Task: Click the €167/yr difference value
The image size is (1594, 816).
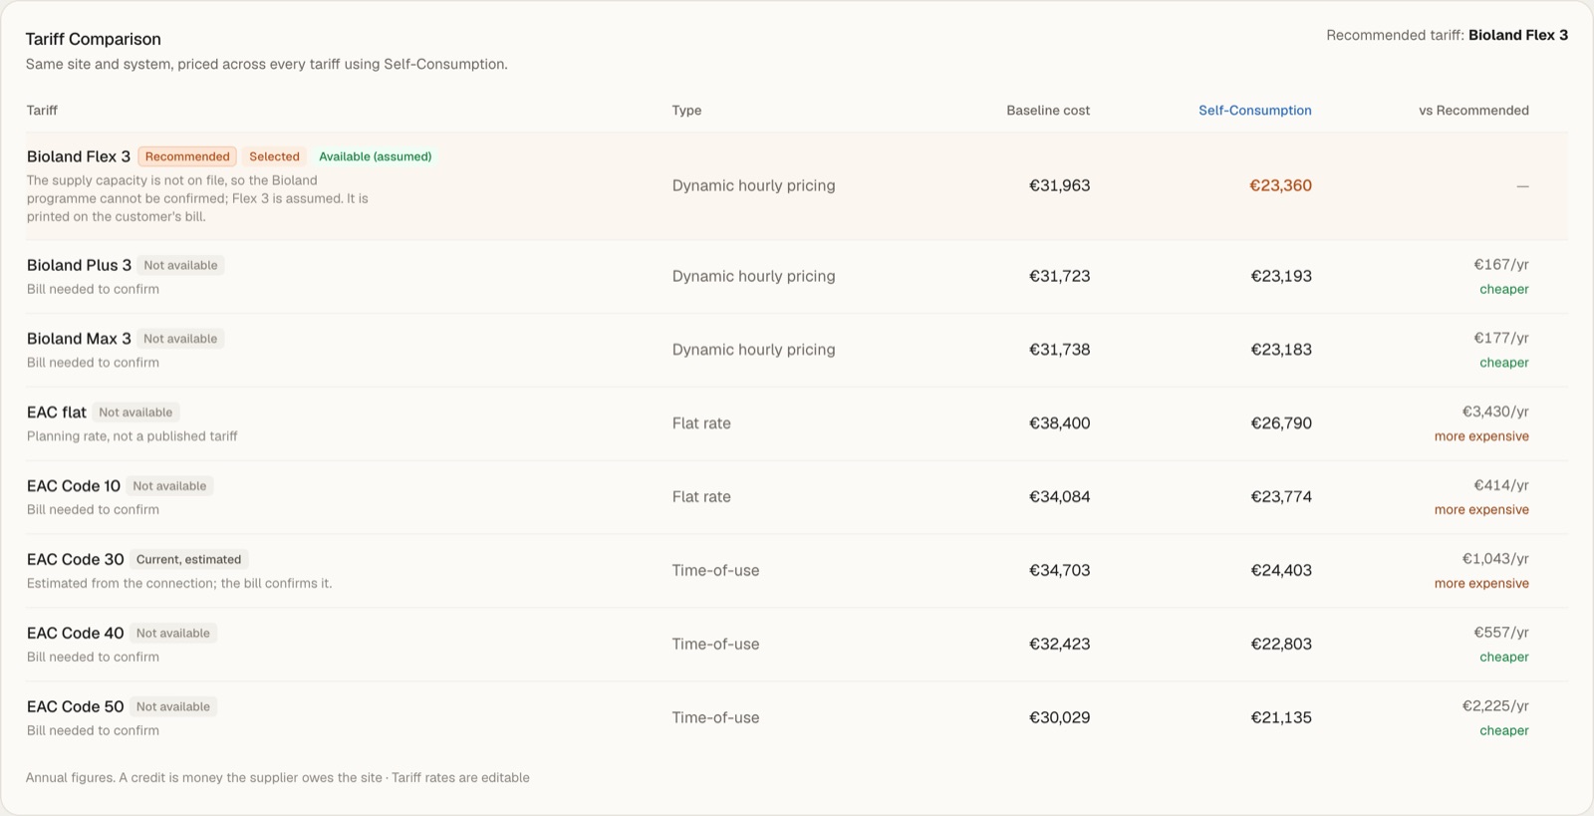Action: [1501, 265]
